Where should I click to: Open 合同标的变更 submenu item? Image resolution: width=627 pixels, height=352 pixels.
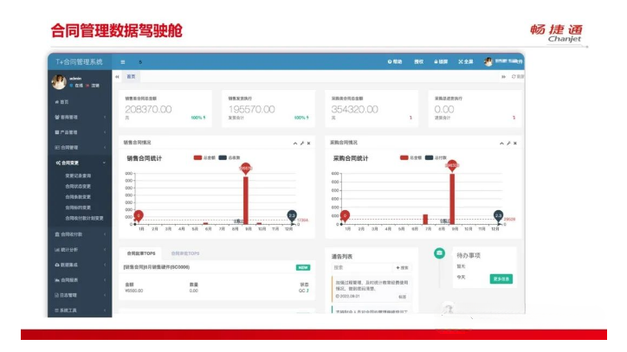click(78, 208)
